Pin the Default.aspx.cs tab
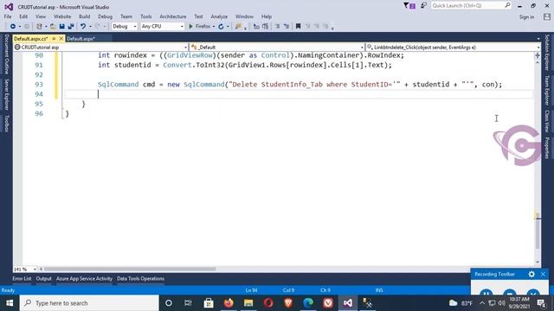 coord(54,38)
